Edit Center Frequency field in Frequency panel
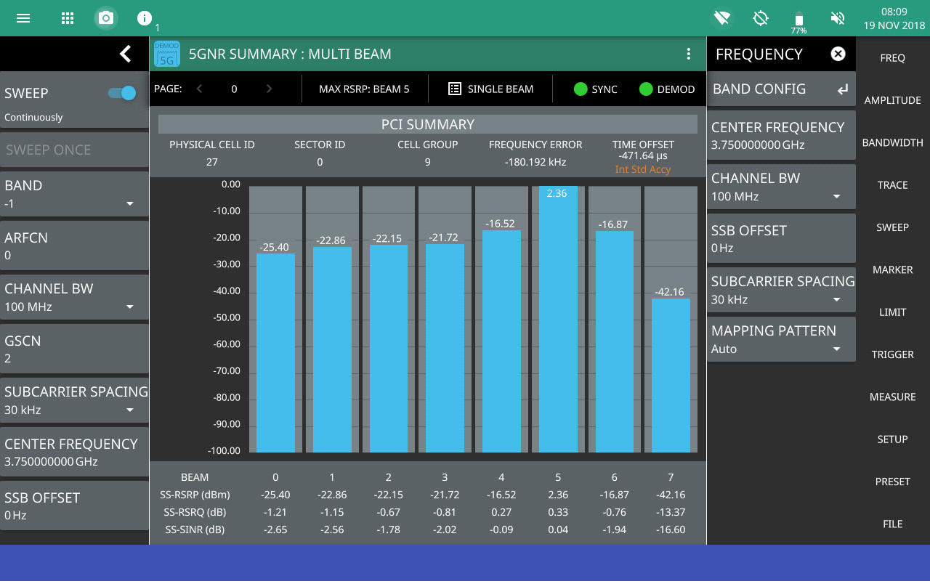Viewport: 930px width, 584px height. (x=780, y=135)
